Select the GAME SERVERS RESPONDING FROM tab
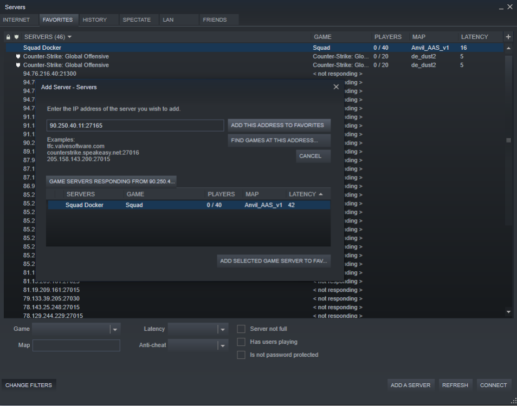 click(112, 181)
